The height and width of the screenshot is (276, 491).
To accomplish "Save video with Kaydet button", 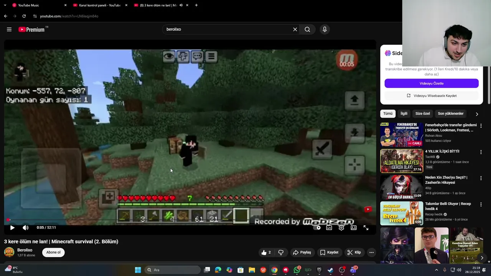I will click(x=329, y=252).
